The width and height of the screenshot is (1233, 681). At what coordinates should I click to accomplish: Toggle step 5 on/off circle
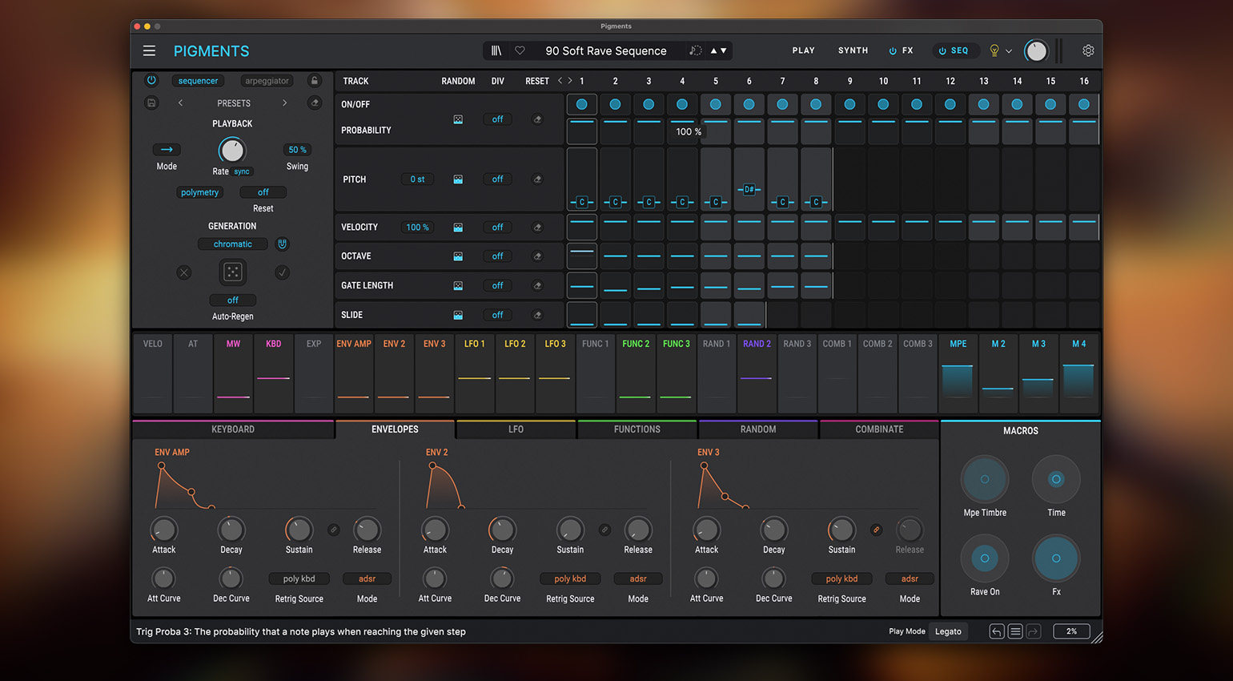(716, 104)
